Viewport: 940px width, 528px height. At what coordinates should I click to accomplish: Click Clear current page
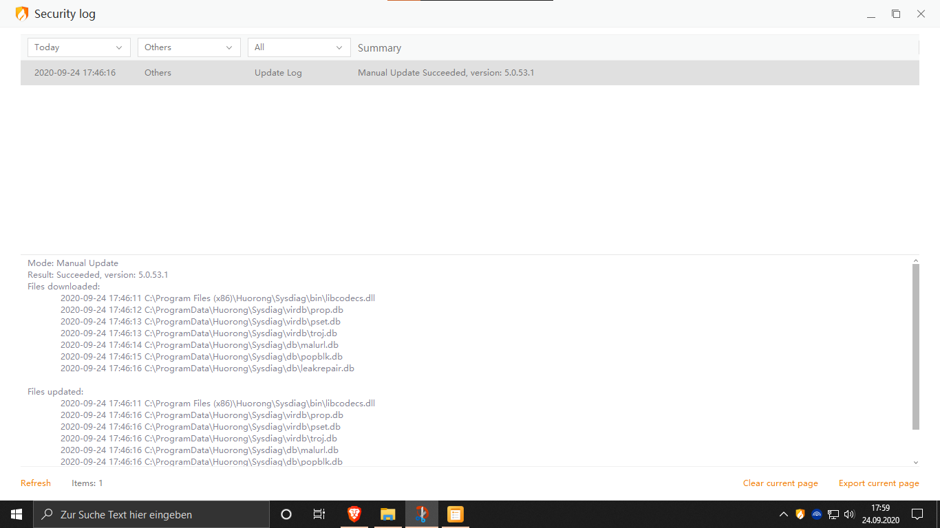pos(780,483)
